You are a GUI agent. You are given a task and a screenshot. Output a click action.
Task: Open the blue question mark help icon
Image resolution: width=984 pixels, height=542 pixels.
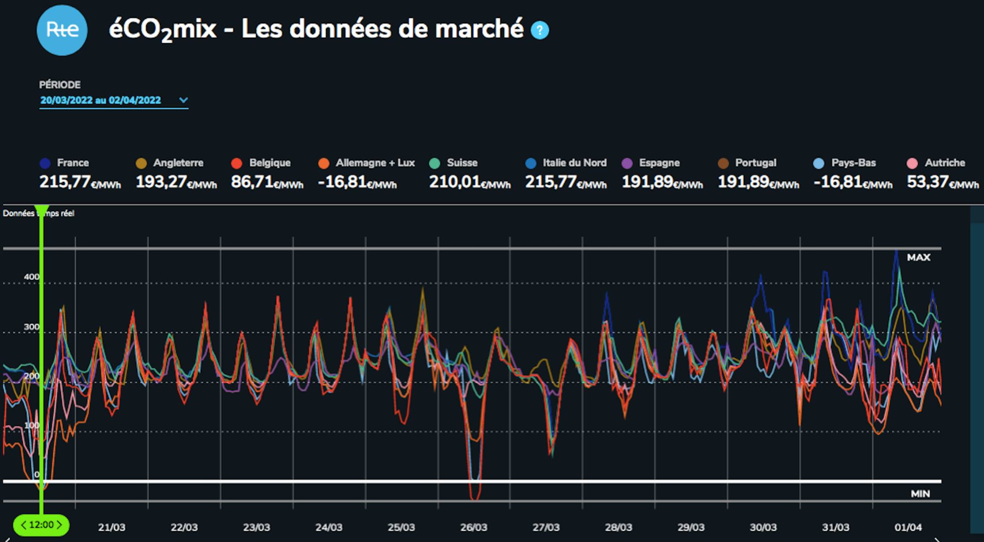coord(539,30)
